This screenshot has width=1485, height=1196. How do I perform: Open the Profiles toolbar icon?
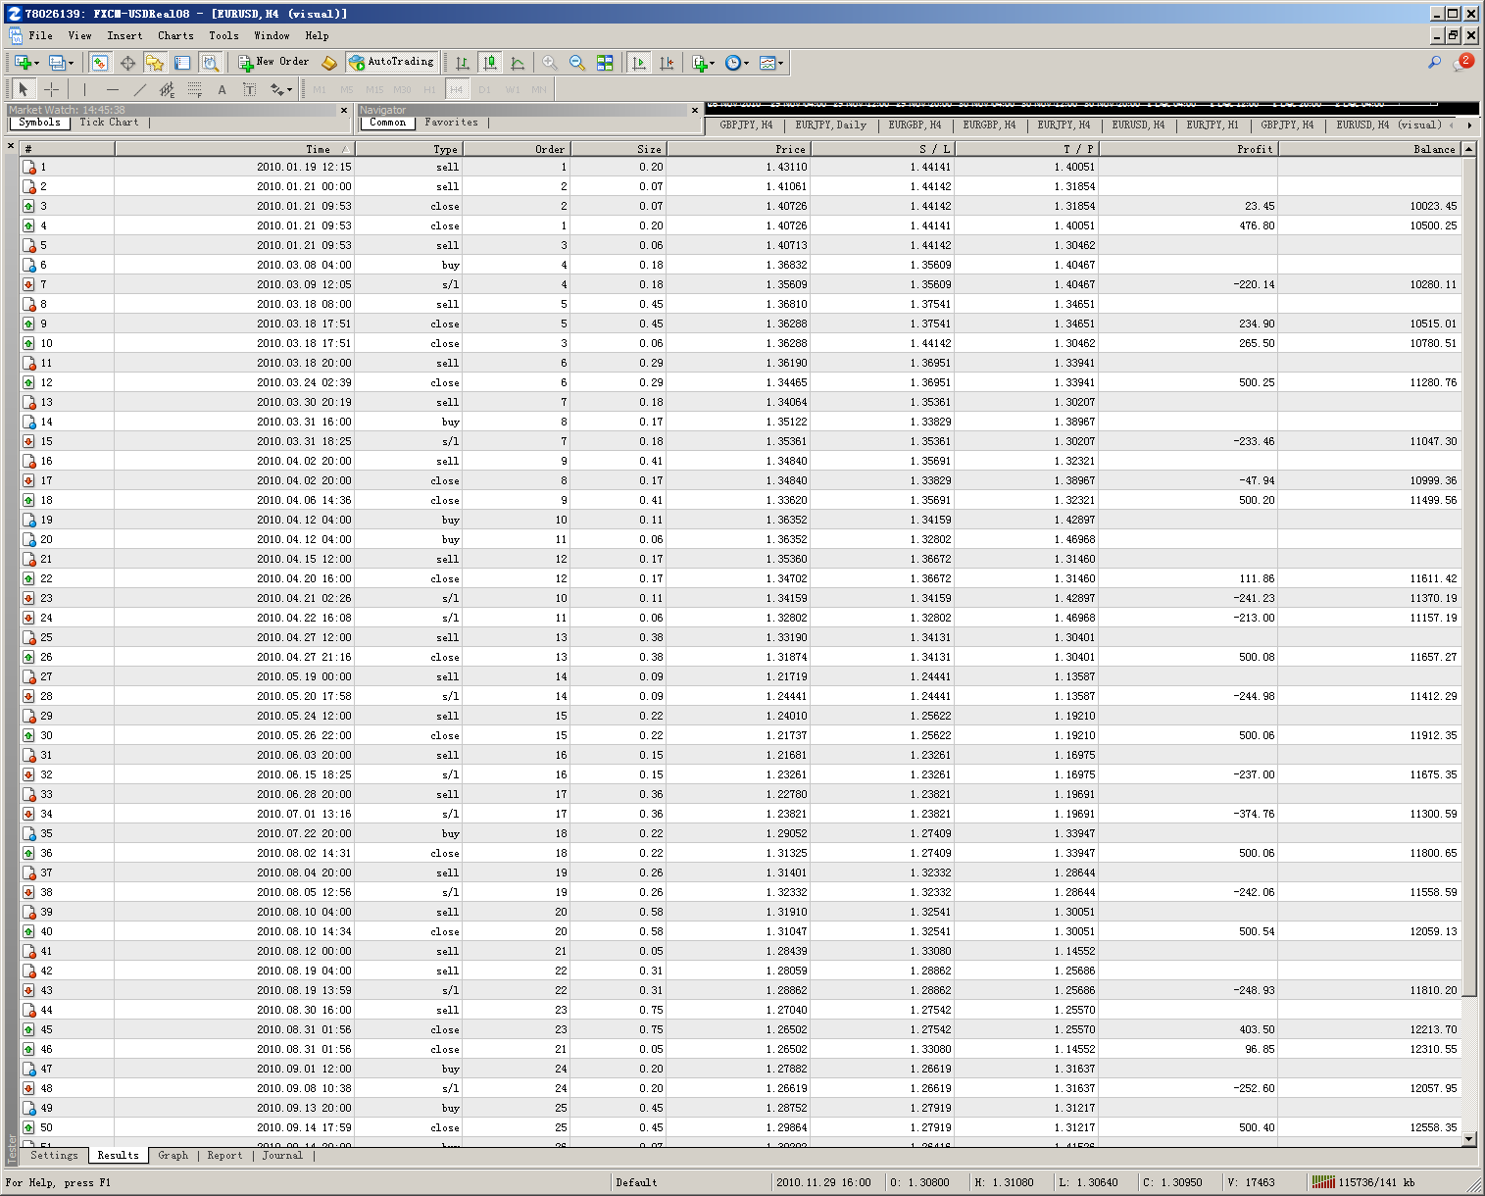coord(57,63)
